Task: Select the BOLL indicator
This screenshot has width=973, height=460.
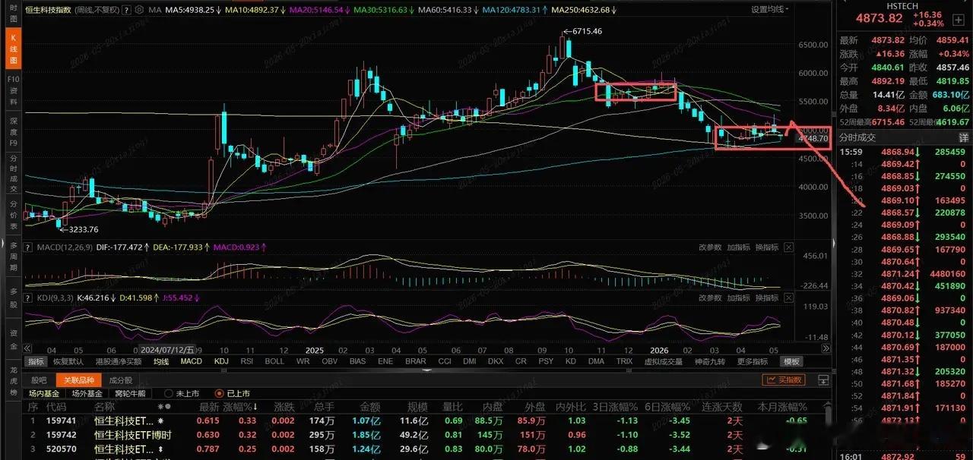Action: tap(274, 361)
